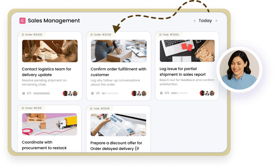This screenshot has height=167, width=274.
Task: Open Task #3264 tab label
Action: click(170, 35)
